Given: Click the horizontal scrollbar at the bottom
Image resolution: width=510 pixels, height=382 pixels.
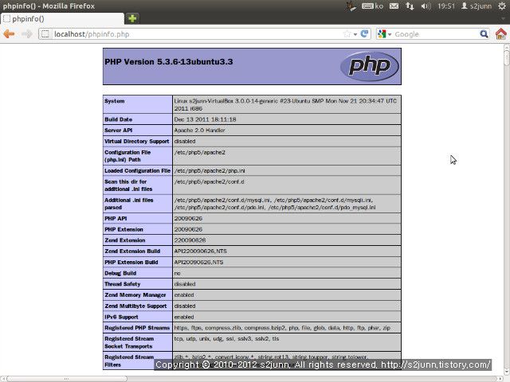Looking at the screenshot, I should point(67,379).
